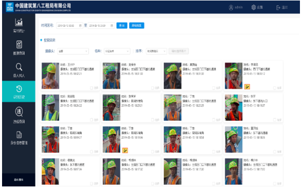The height and width of the screenshot is (189, 302).
Task: Open worker photo on the 18:18:58 card
Action: click(x=172, y=140)
